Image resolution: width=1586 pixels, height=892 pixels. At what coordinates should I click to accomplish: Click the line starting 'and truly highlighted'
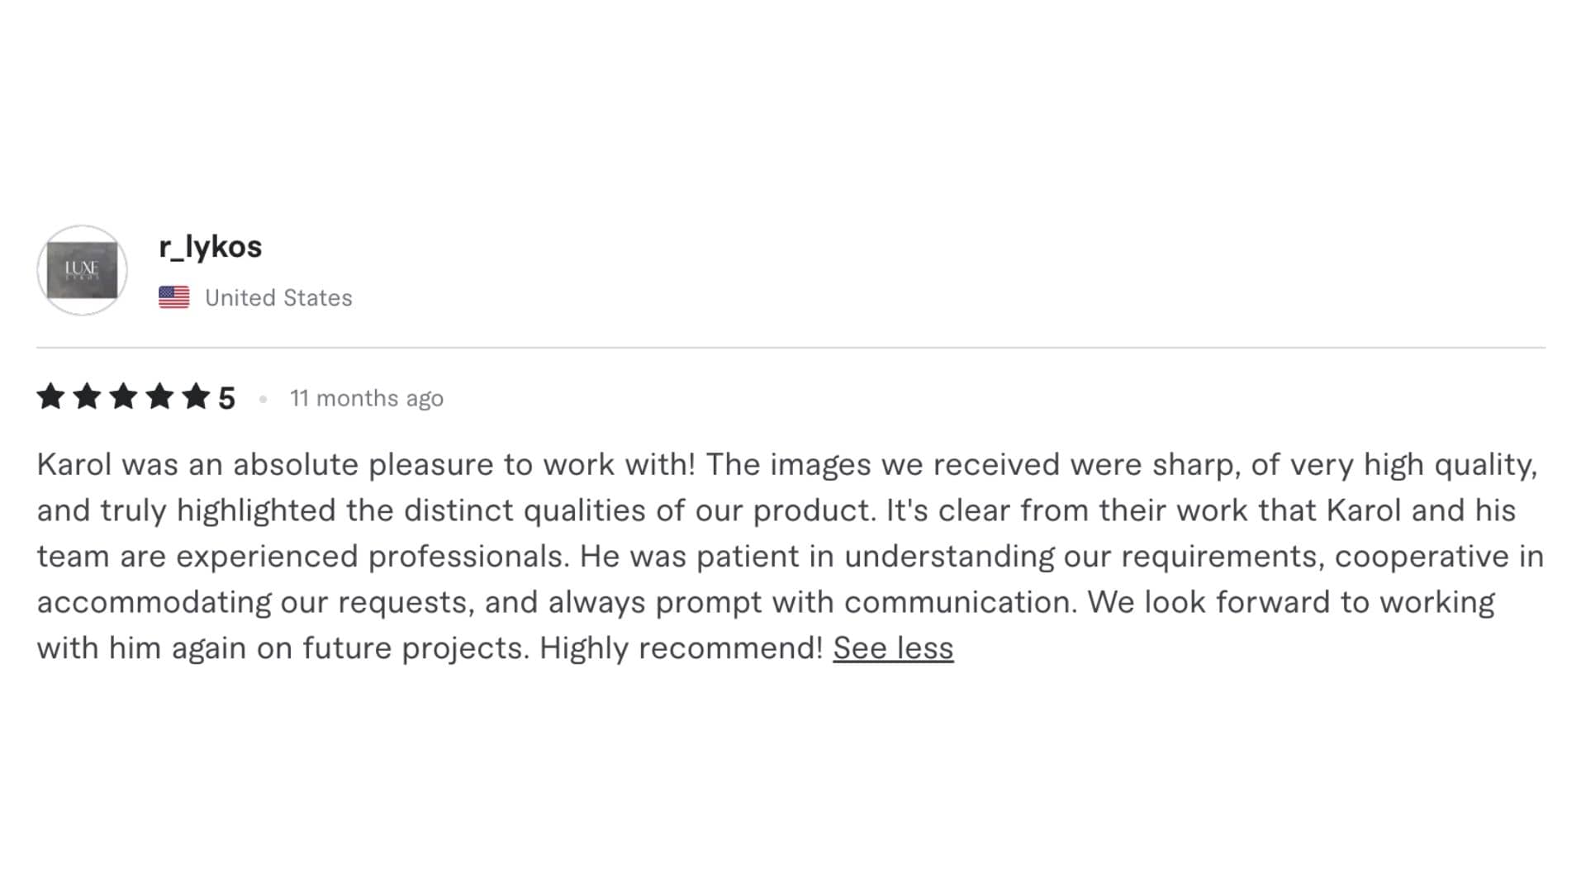(x=776, y=510)
